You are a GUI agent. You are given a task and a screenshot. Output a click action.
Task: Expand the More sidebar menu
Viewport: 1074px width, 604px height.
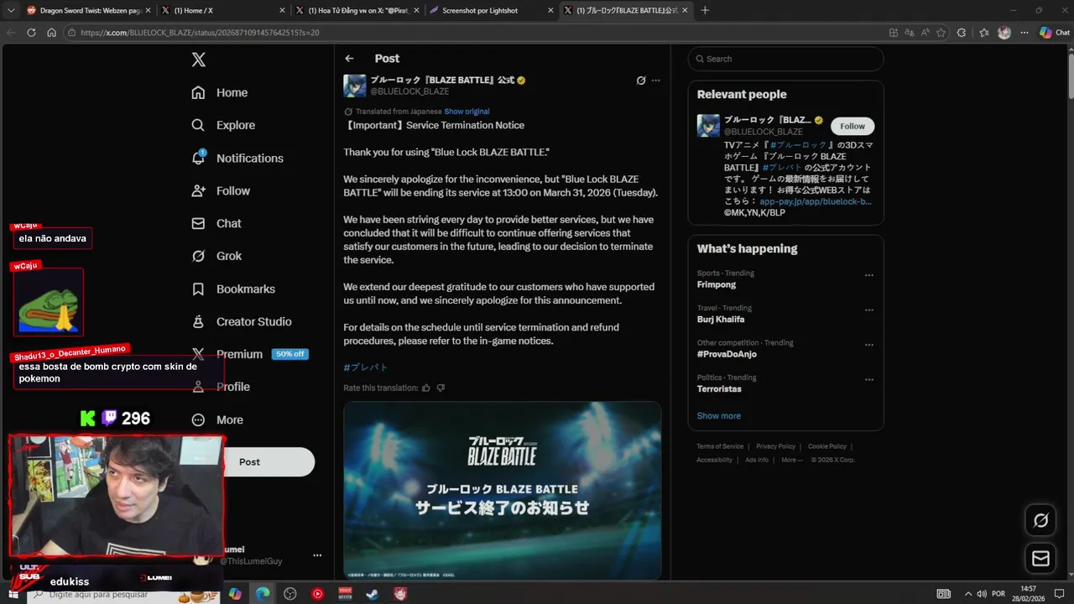pyautogui.click(x=216, y=419)
